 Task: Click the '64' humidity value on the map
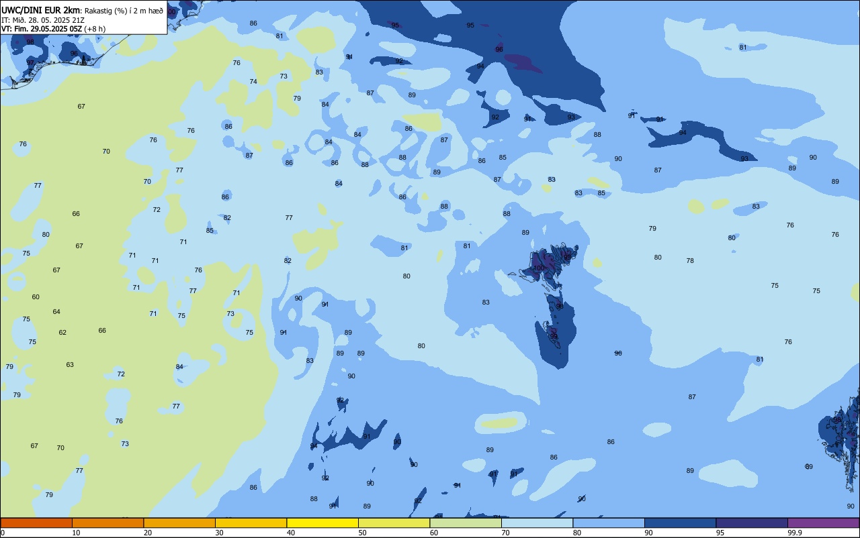pos(56,311)
